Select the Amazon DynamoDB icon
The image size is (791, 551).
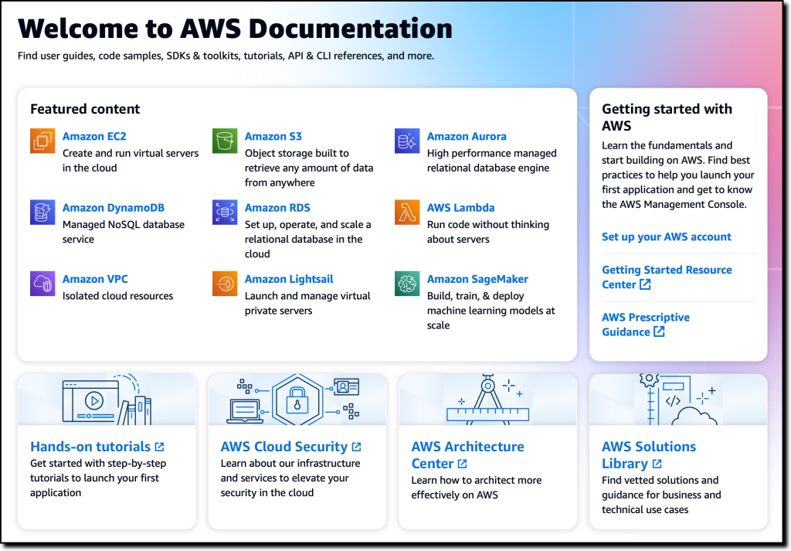(x=42, y=213)
